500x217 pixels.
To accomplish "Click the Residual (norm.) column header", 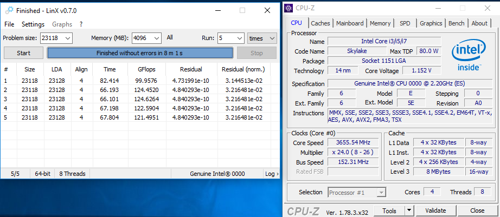I will point(243,69).
